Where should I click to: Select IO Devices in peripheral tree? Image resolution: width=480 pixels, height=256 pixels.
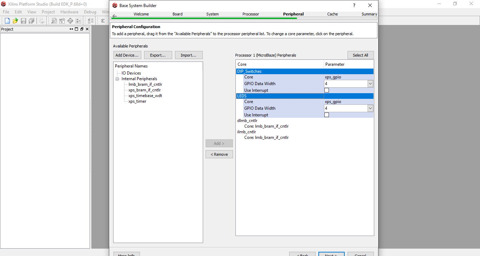tap(131, 73)
